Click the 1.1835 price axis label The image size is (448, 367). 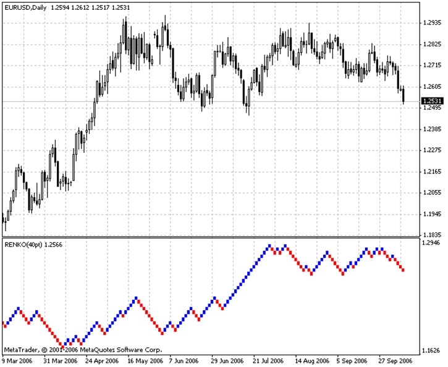point(432,235)
